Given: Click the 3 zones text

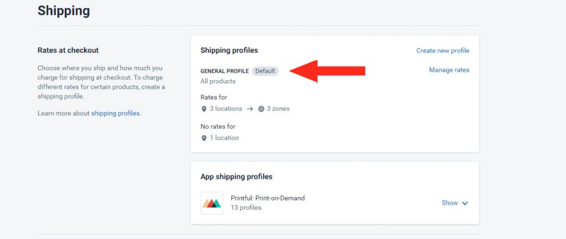Looking at the screenshot, I should tap(278, 109).
